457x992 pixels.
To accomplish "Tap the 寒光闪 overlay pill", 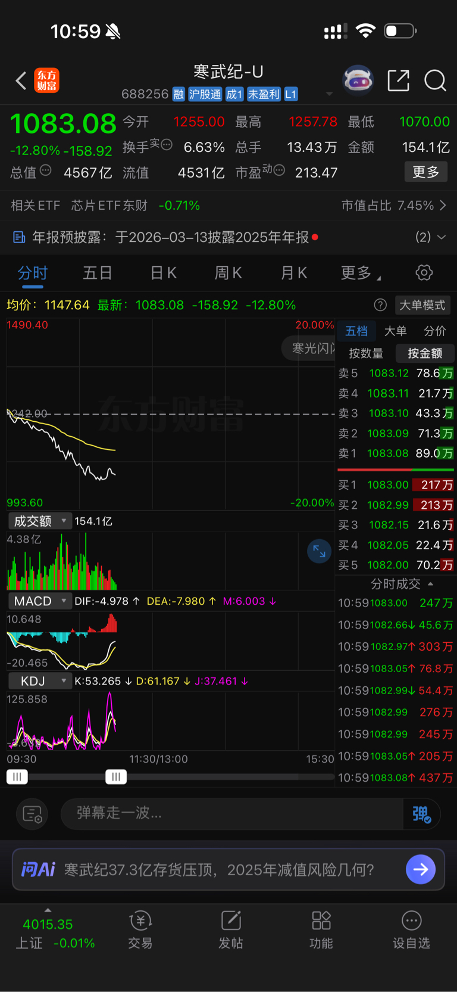I will [308, 348].
